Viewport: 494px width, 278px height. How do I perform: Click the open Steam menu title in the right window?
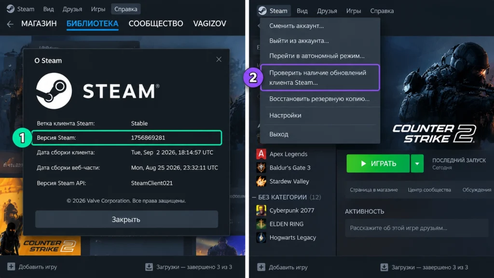pyautogui.click(x=274, y=11)
